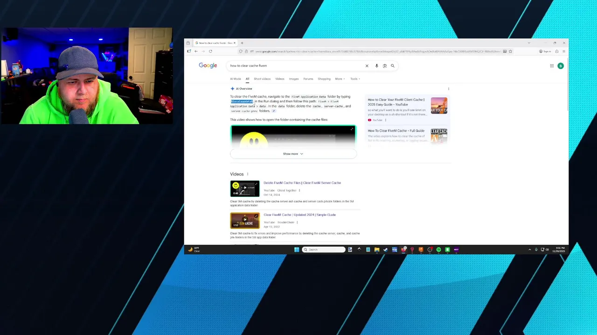Click the extensions puzzle icon in toolbar

tap(556, 51)
